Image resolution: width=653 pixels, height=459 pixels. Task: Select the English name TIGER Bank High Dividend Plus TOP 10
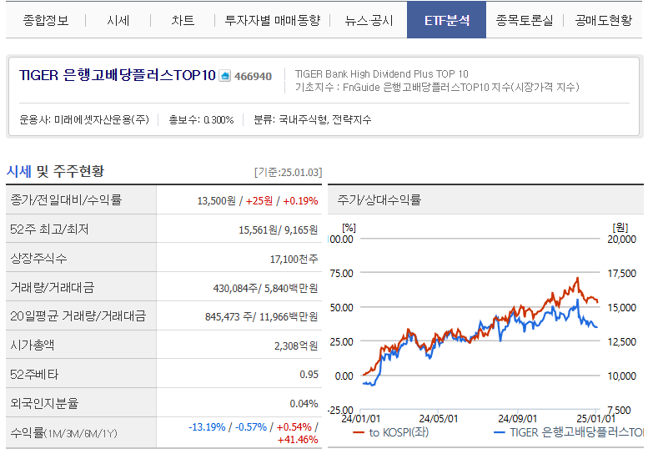click(x=381, y=73)
